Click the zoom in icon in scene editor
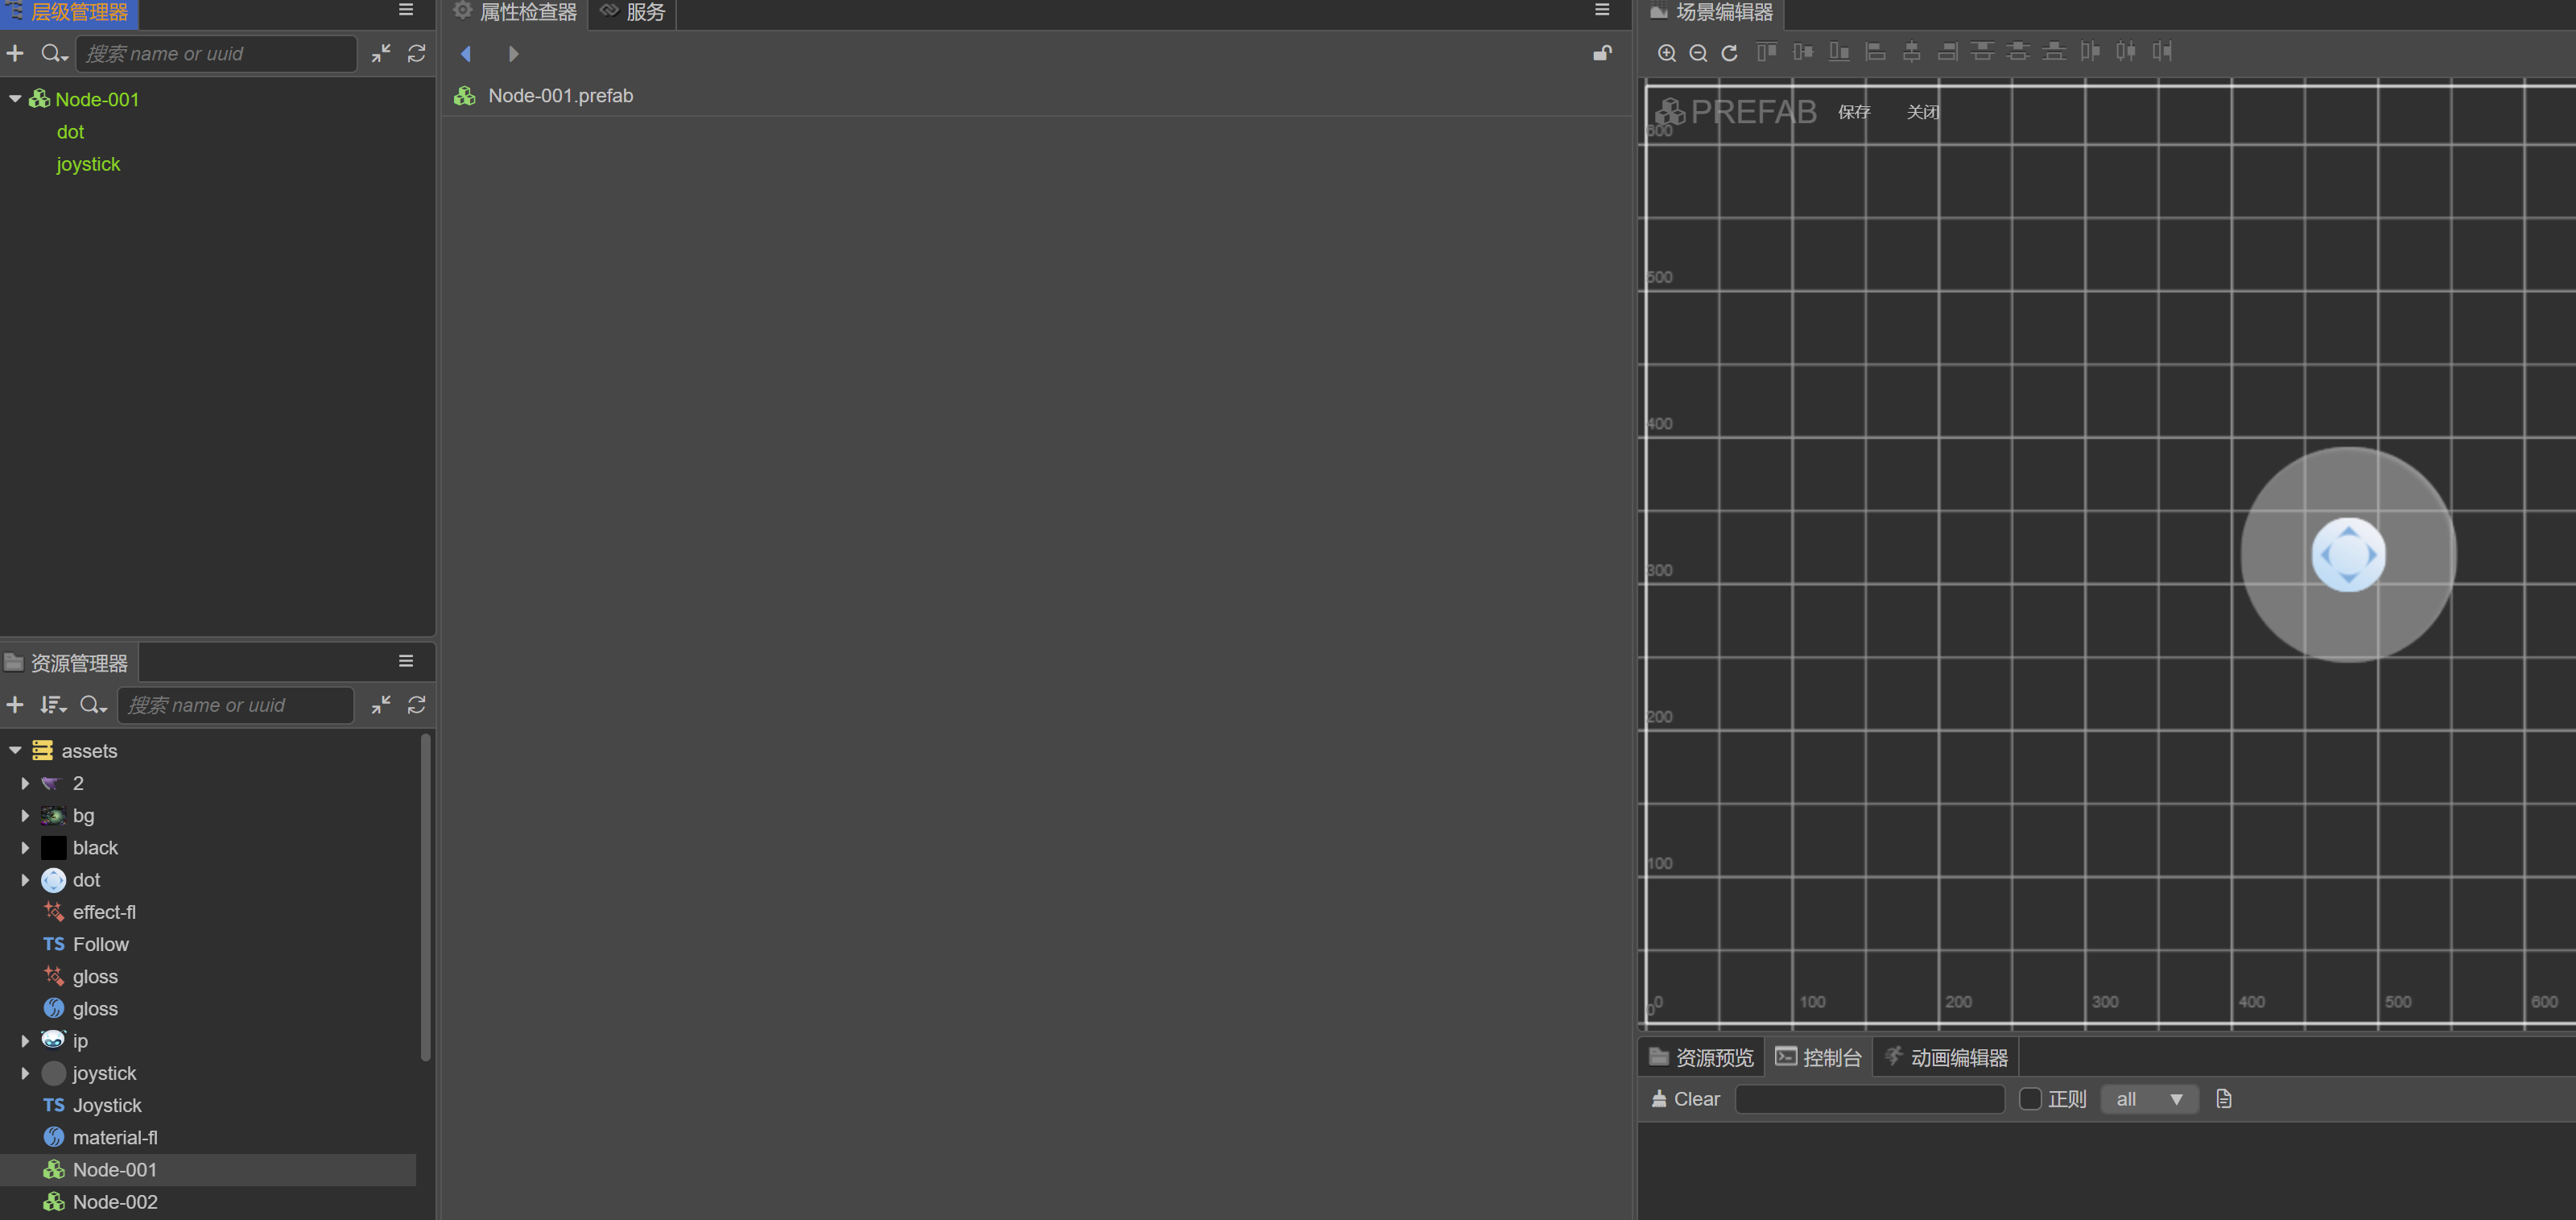Screen dimensions: 2576x1220 tap(1666, 53)
